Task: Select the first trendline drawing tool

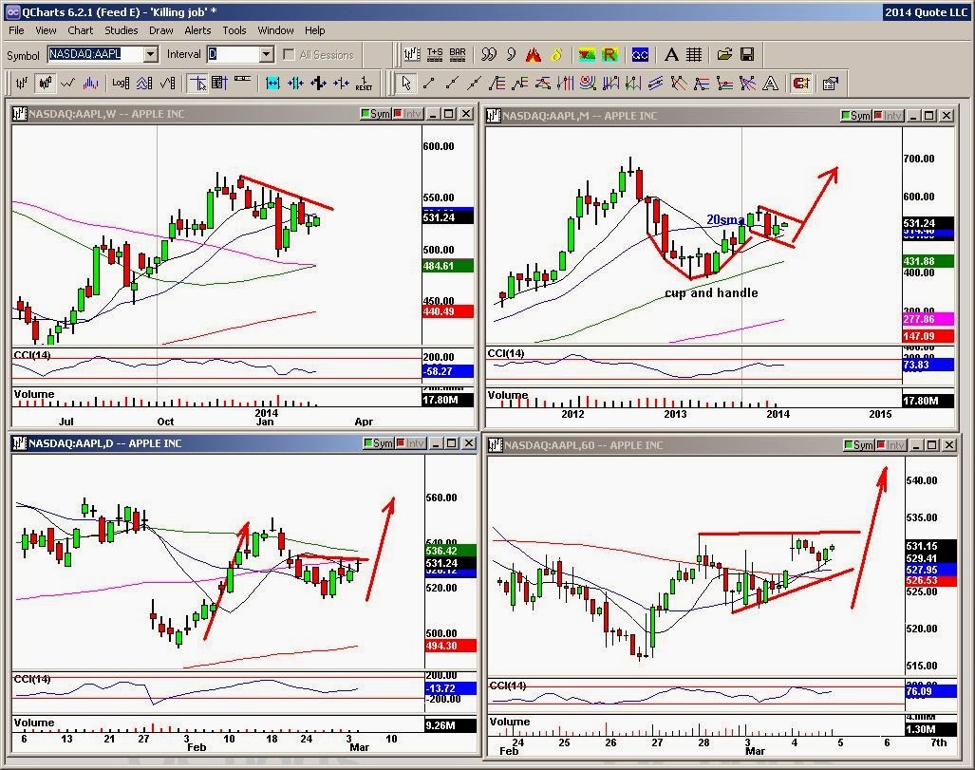Action: [x=429, y=83]
